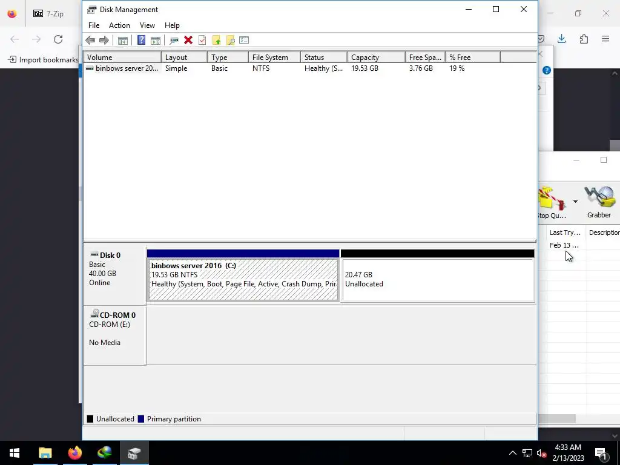Toggle the Show/Hide Action Pane toolbar icon
Screen dimensions: 620x465
click(x=156, y=41)
